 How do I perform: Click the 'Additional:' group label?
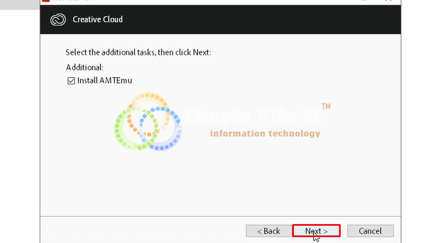pyautogui.click(x=85, y=67)
